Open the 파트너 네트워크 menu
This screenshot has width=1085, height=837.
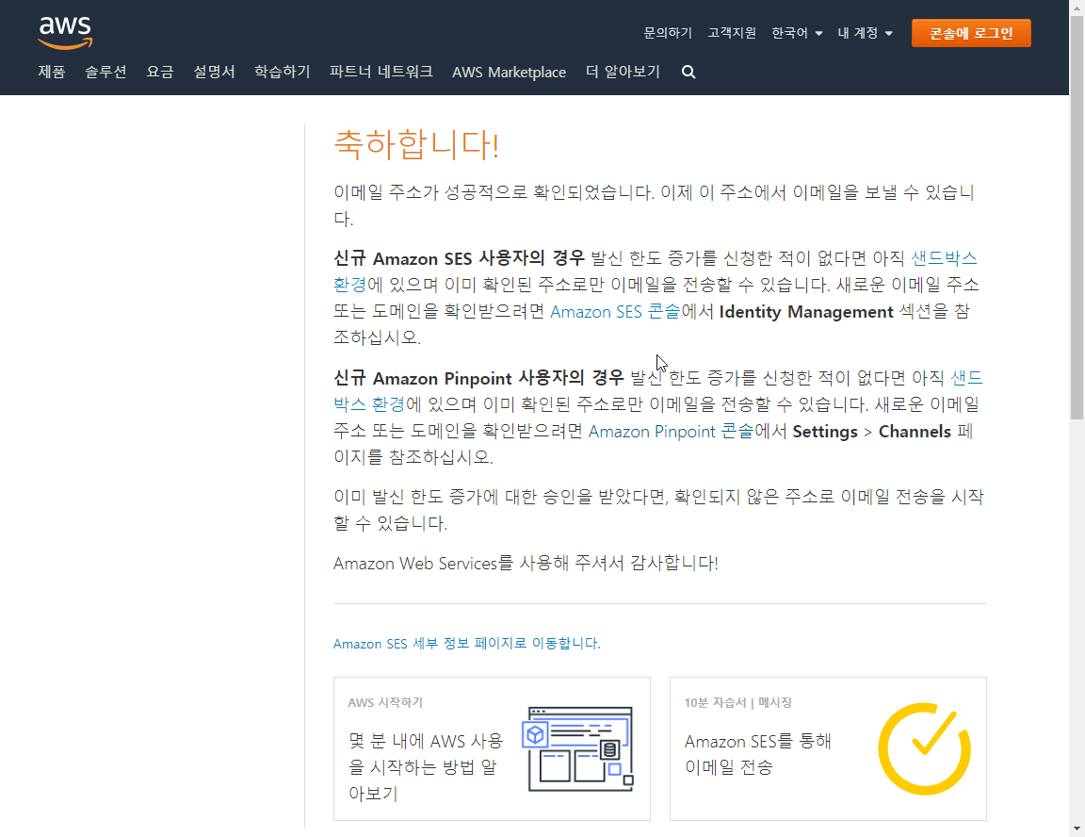(381, 72)
